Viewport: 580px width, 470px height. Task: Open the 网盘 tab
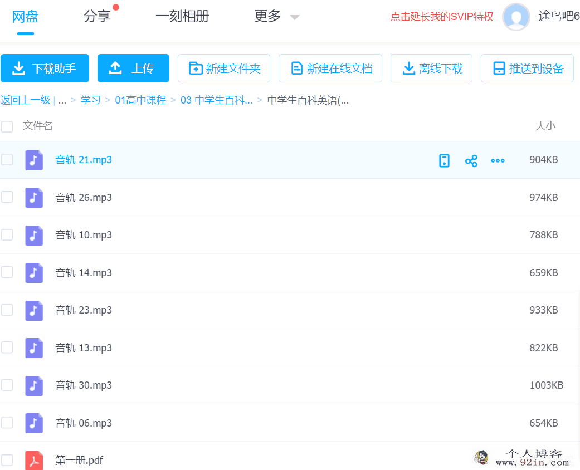tap(25, 17)
